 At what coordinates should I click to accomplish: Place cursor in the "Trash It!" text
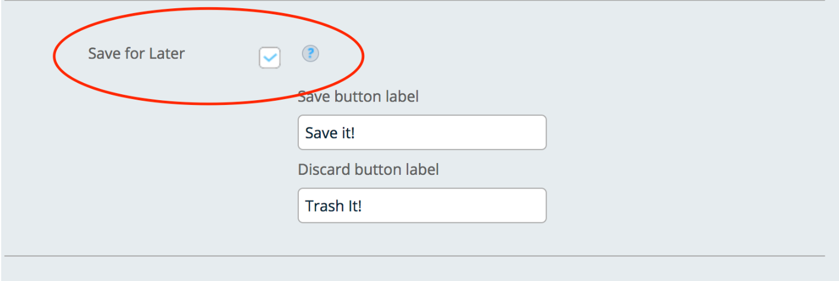point(333,206)
